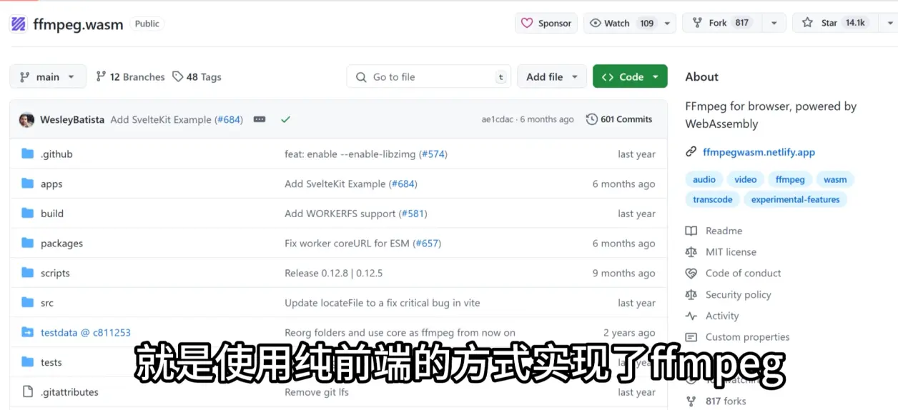Open 'Reorg folders and use core' commit
Image resolution: width=898 pixels, height=410 pixels.
(x=400, y=332)
